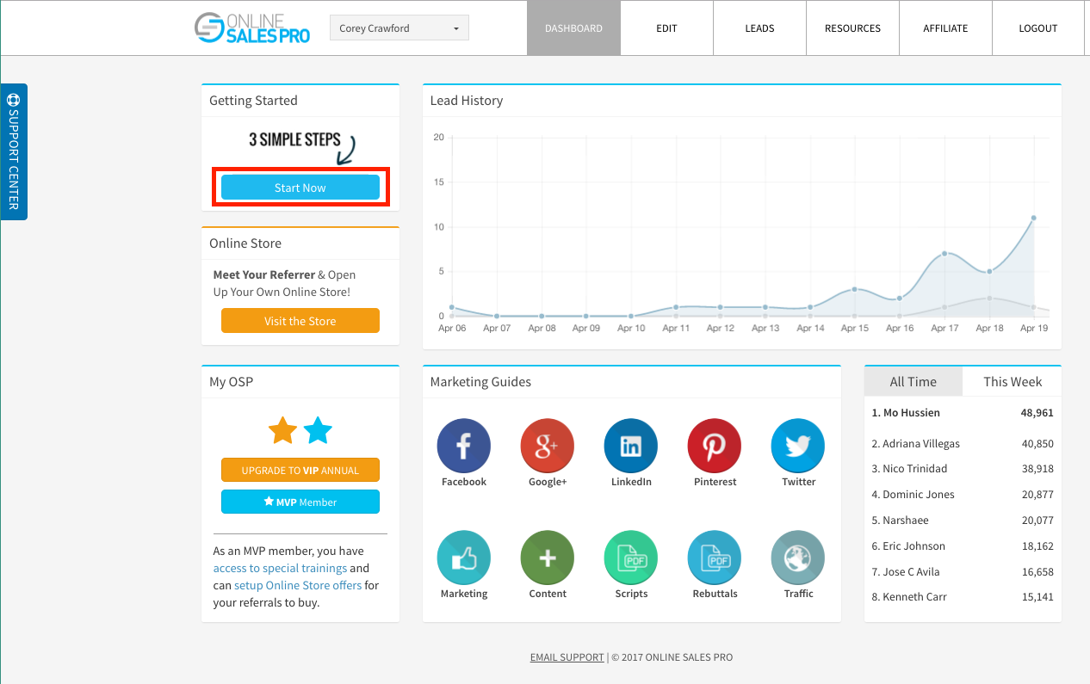This screenshot has height=684, width=1090.
Task: Go to the Dashboard menu item
Action: pos(573,28)
